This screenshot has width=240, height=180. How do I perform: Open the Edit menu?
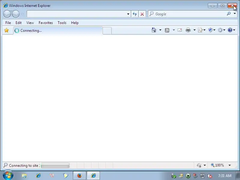tap(19, 23)
